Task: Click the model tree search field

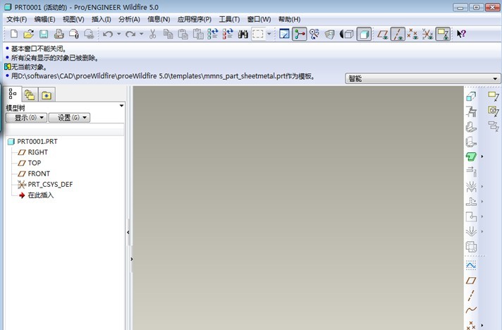Action: pos(65,130)
